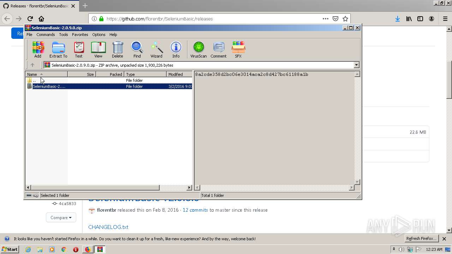Open the Windows Start menu
The height and width of the screenshot is (254, 452).
click(10, 249)
